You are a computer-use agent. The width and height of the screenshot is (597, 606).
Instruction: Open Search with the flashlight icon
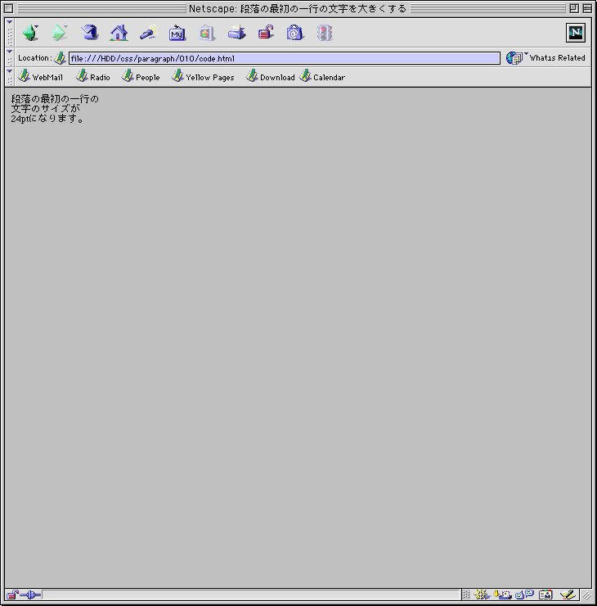149,33
